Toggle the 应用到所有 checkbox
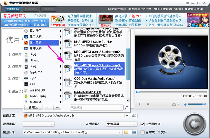210x138 pixels. [142, 124]
